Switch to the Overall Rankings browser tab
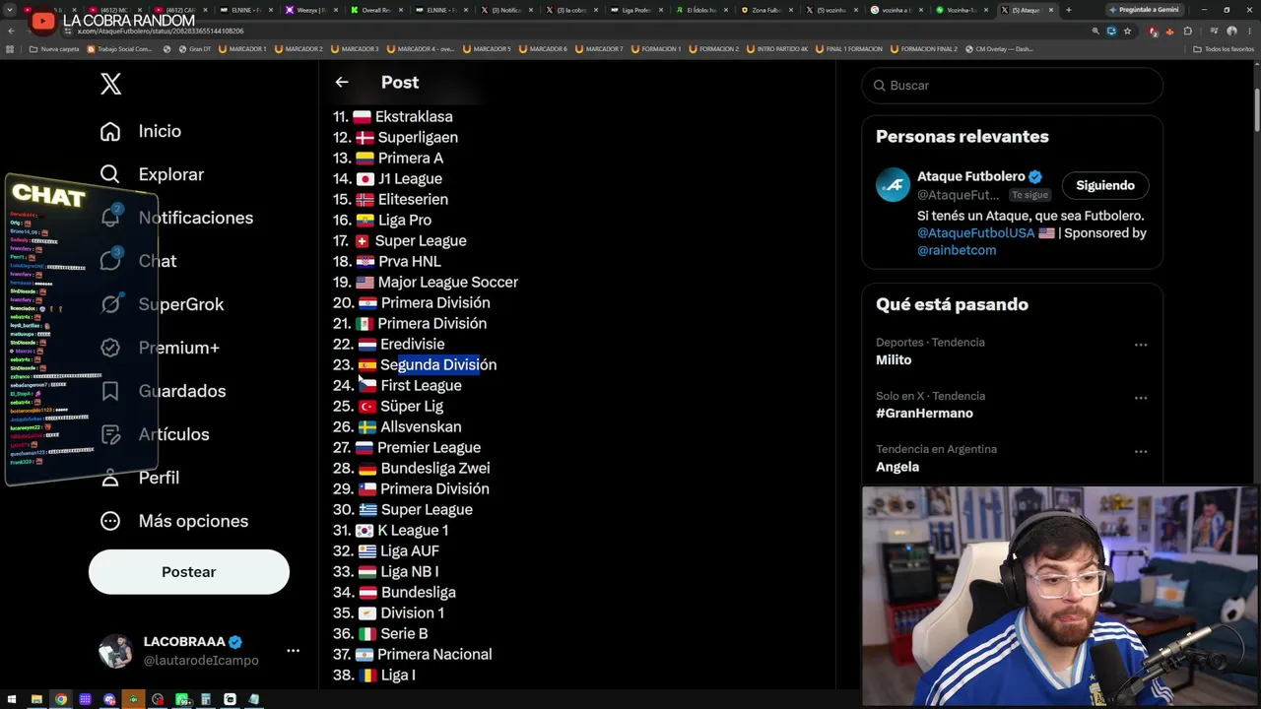 tap(378, 10)
